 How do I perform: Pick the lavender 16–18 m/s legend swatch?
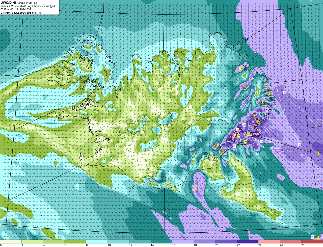click(183, 241)
